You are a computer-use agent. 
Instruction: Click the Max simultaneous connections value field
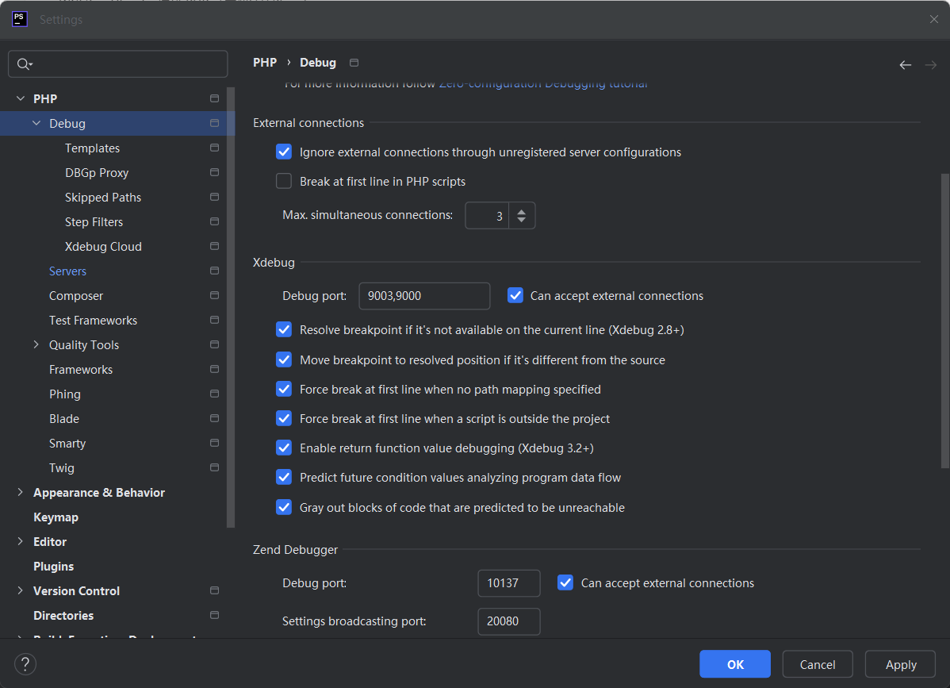[x=487, y=215]
